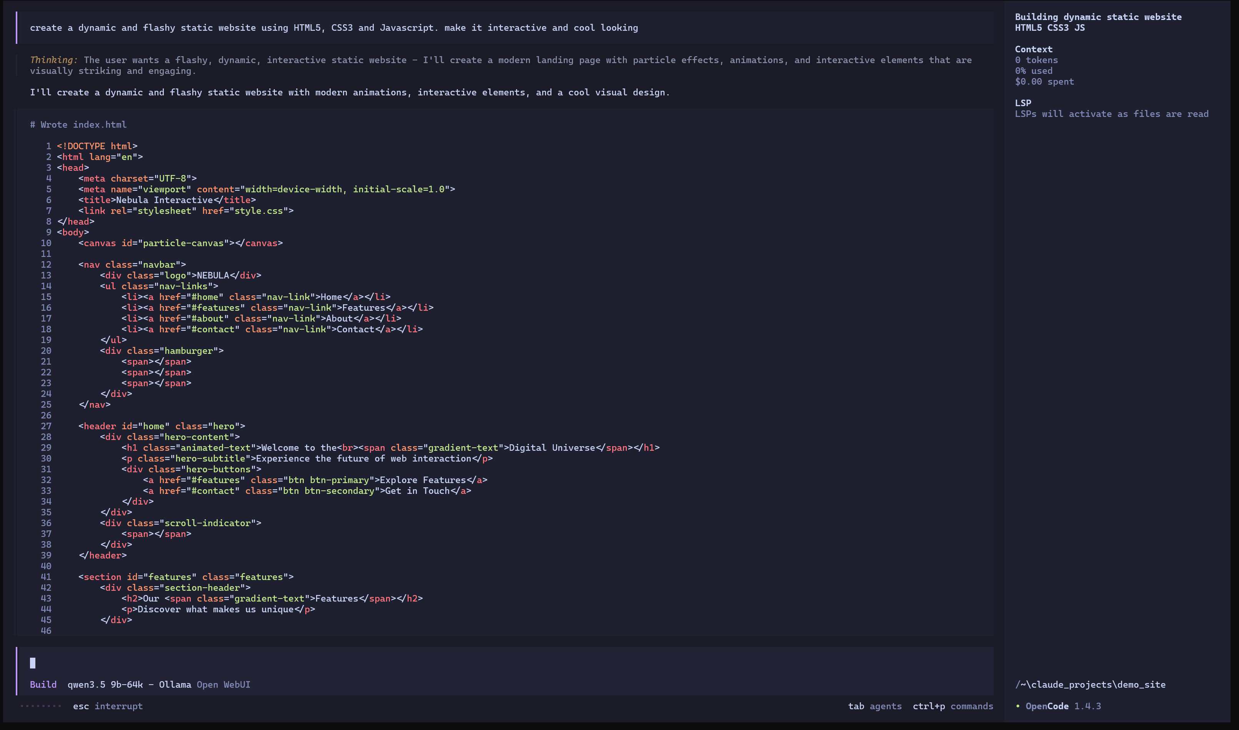Click code line 1 DOCTYPE html

[97, 146]
